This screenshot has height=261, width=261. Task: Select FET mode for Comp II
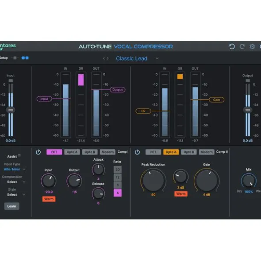point(153,152)
